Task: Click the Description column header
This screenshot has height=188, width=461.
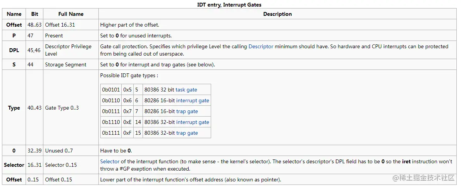Action: tap(277, 14)
